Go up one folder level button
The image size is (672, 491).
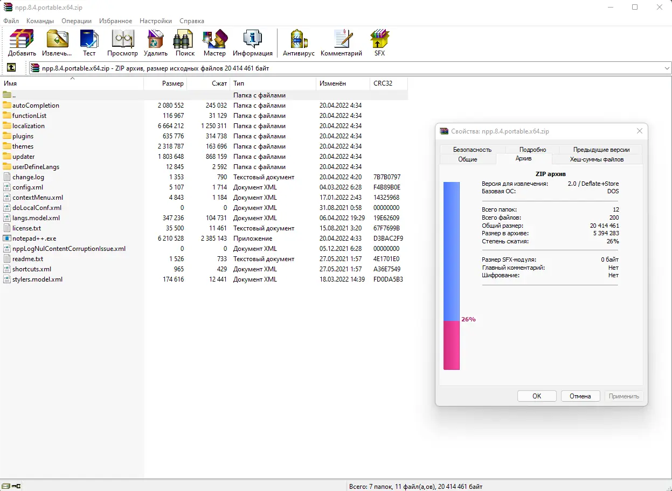point(11,68)
